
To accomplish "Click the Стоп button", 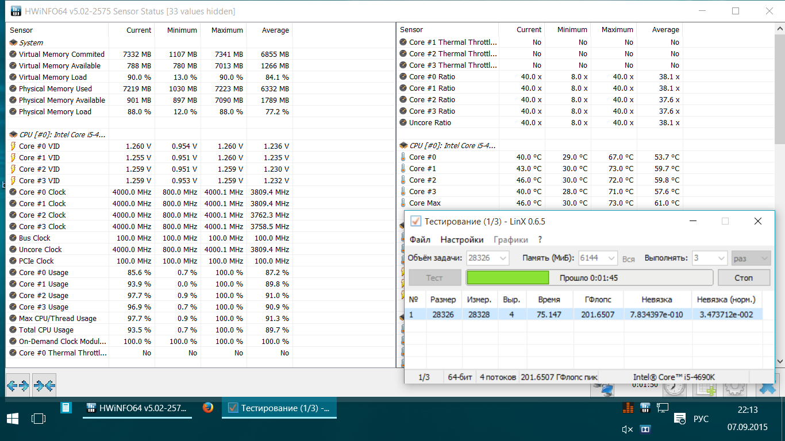I will pyautogui.click(x=744, y=278).
